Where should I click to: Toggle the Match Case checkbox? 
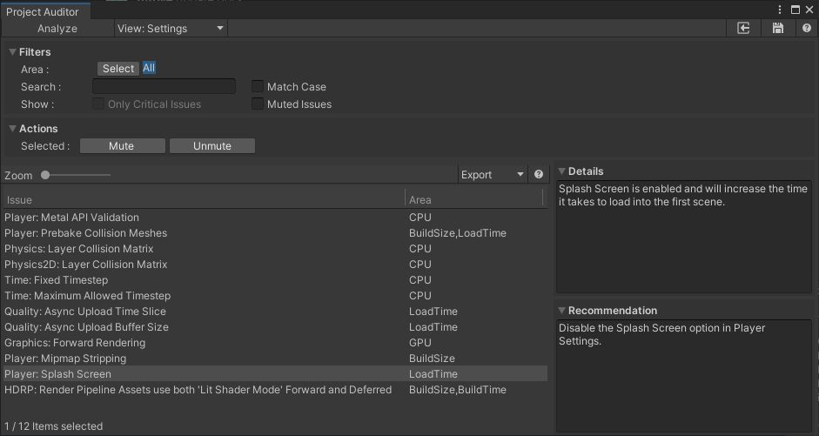tap(257, 86)
